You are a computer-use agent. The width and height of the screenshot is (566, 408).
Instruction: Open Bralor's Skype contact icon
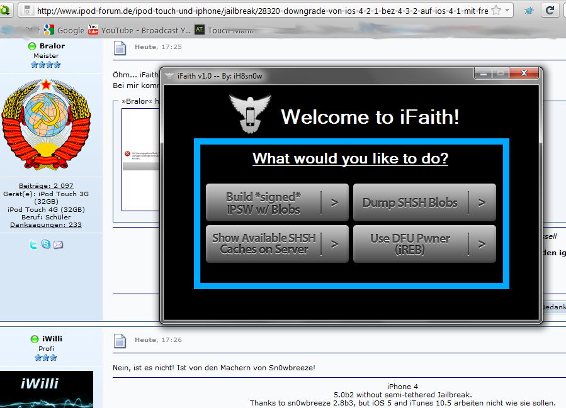click(x=46, y=245)
